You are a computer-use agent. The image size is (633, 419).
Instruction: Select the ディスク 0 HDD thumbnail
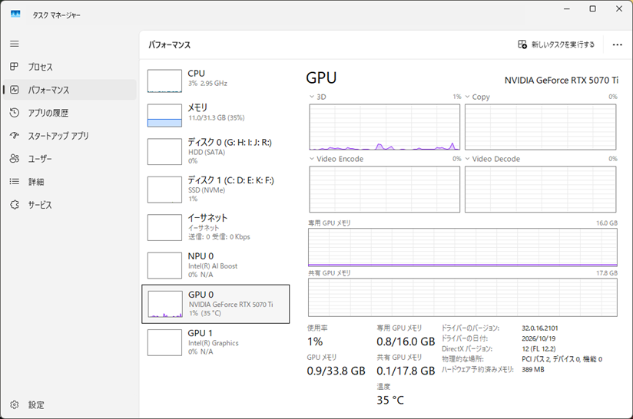click(164, 151)
